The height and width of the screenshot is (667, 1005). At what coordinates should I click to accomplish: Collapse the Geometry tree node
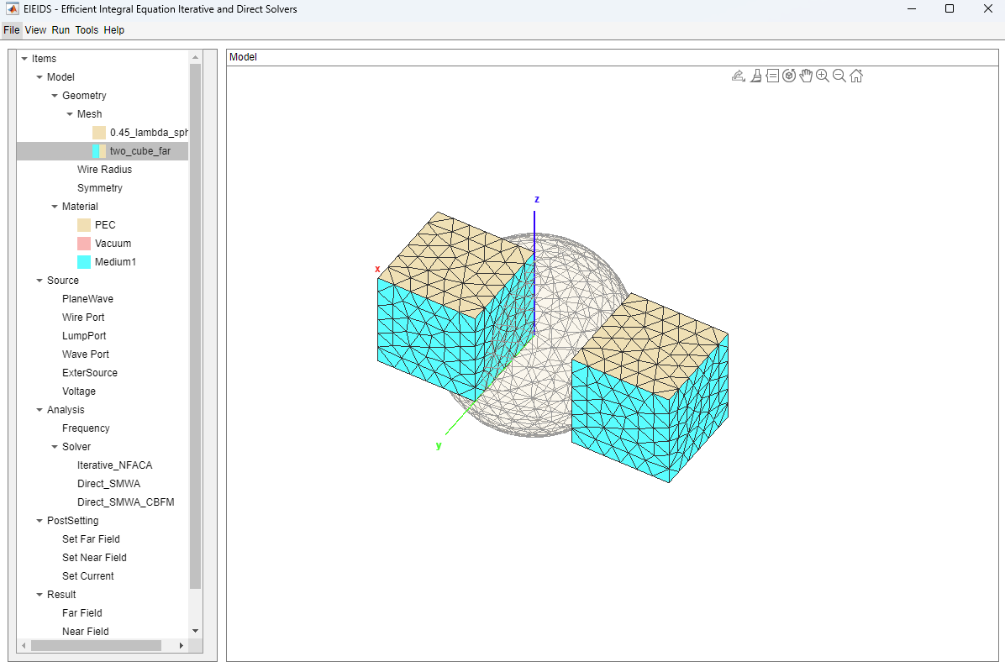pos(55,96)
